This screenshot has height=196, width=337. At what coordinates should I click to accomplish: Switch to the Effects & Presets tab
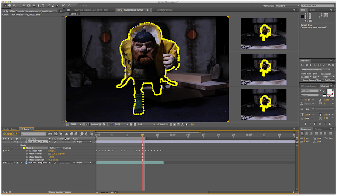coord(309,86)
